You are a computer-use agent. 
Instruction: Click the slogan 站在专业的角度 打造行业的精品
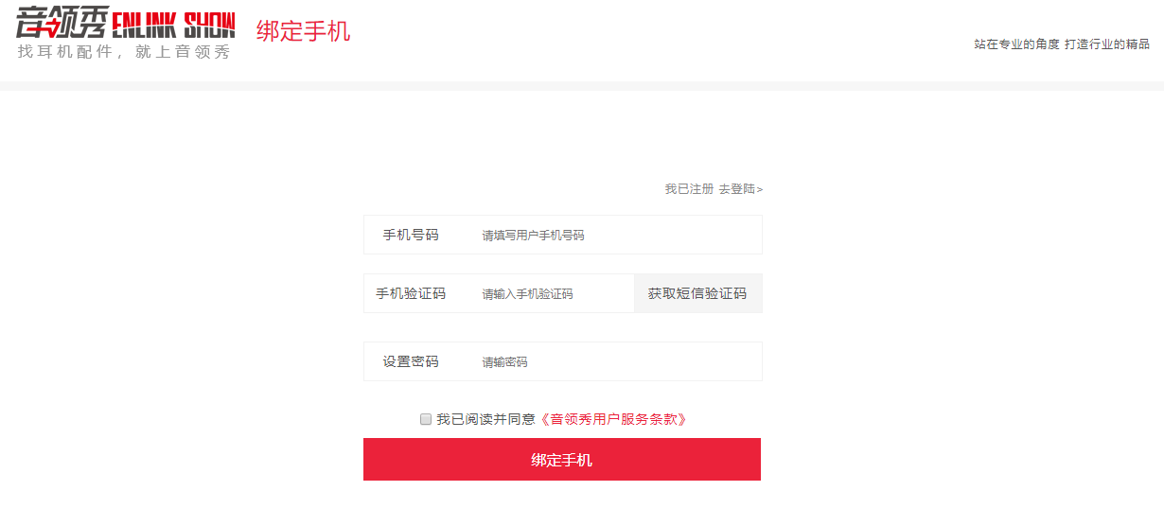click(x=1062, y=44)
